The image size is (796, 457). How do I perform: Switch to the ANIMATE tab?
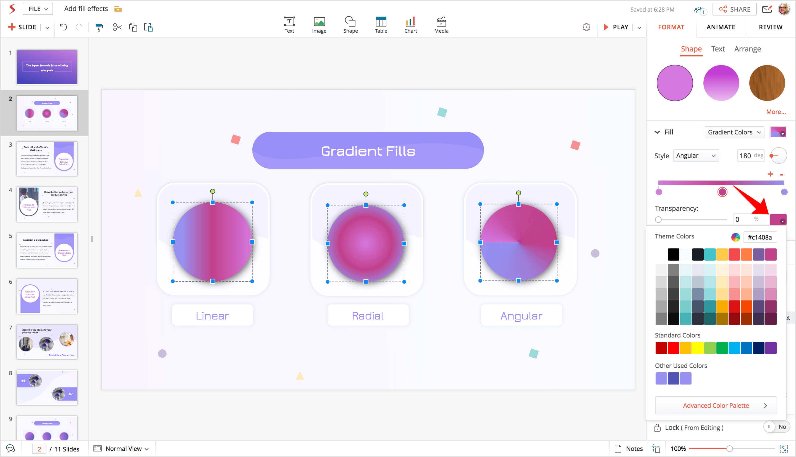coord(721,27)
